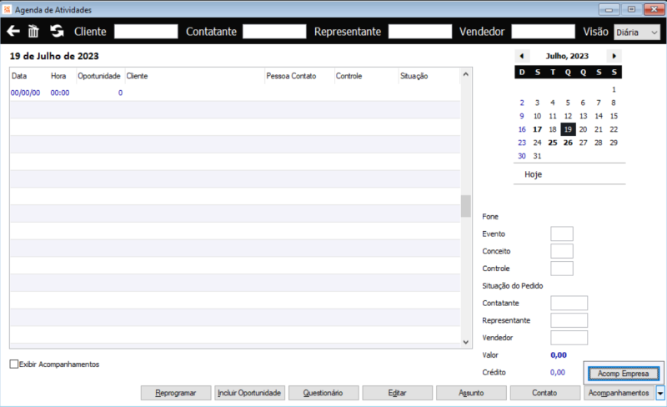Focus the Vendedor filter field in toolbar
The height and width of the screenshot is (407, 667).
[544, 32]
